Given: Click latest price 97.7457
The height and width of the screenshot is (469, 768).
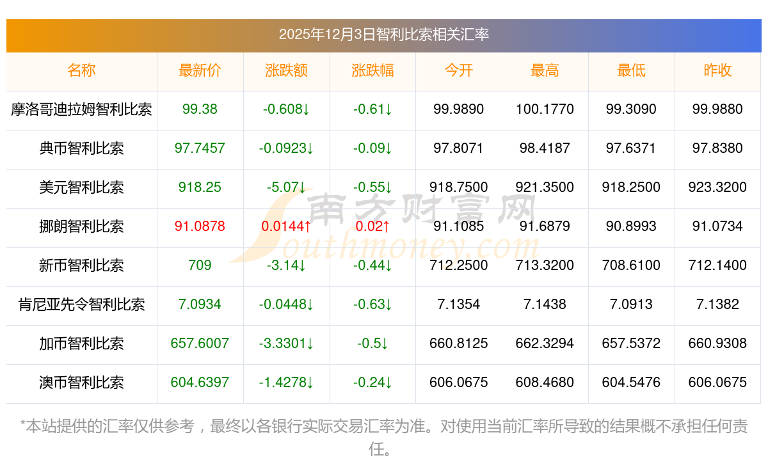Looking at the screenshot, I should [200, 148].
